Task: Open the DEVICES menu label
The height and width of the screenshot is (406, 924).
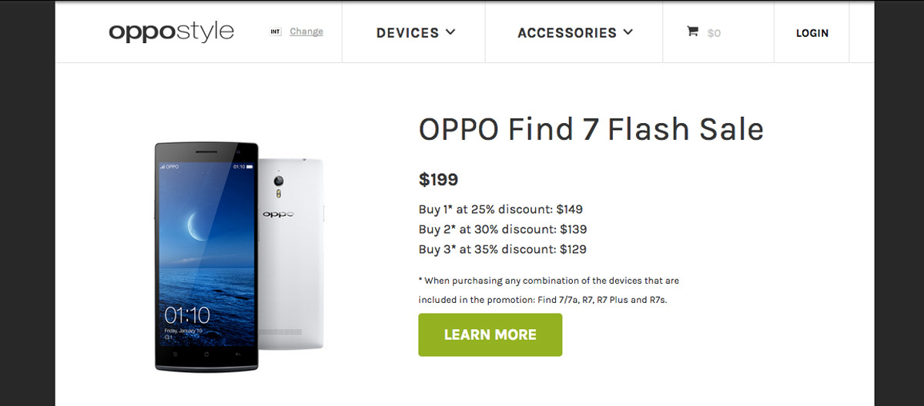Action: coord(407,33)
